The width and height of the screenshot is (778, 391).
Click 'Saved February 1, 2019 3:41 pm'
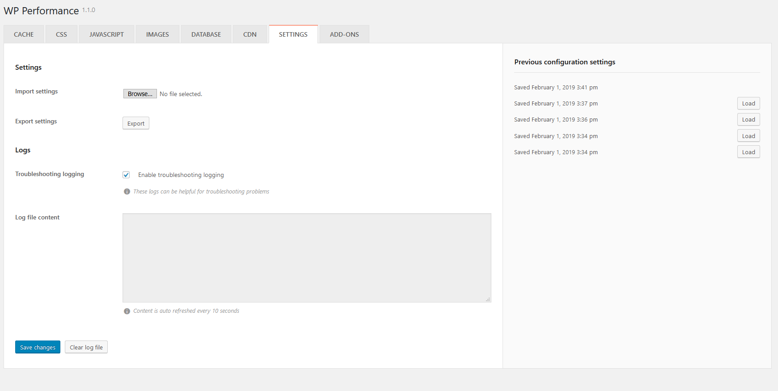coord(556,88)
